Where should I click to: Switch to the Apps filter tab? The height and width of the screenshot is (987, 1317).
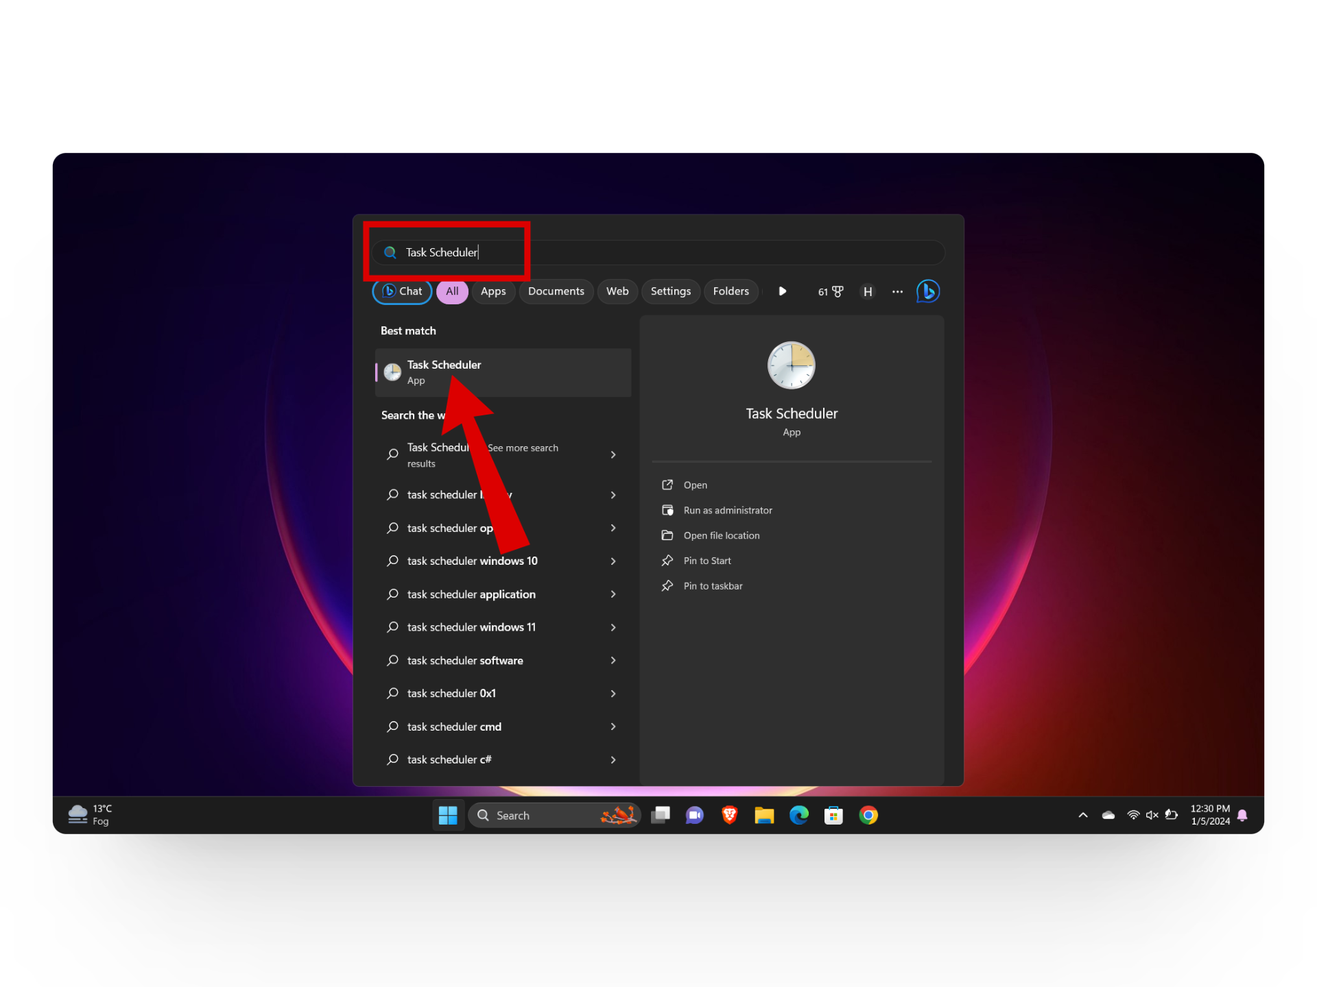(493, 291)
